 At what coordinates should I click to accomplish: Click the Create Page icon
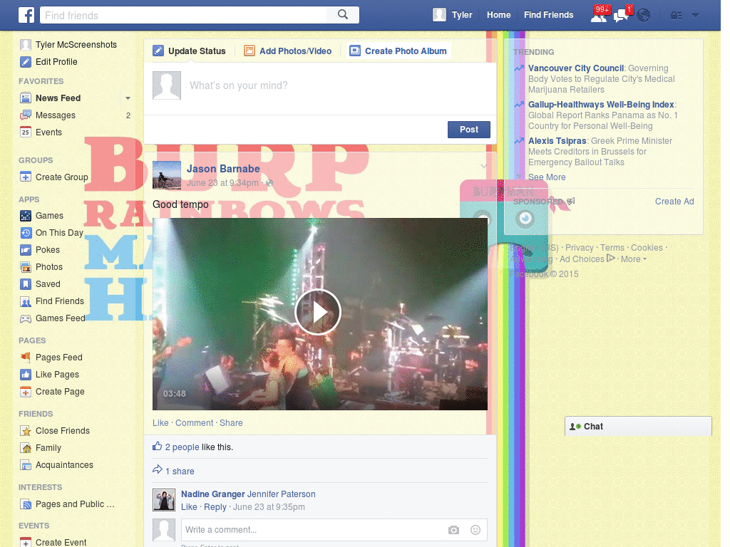(26, 392)
